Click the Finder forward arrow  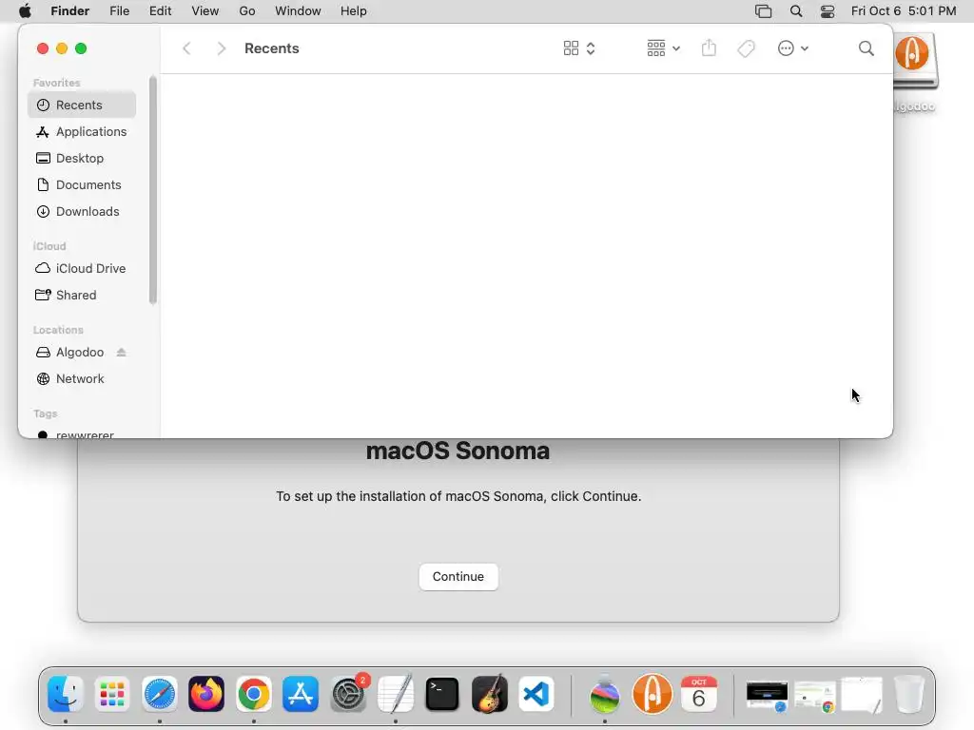tap(221, 48)
